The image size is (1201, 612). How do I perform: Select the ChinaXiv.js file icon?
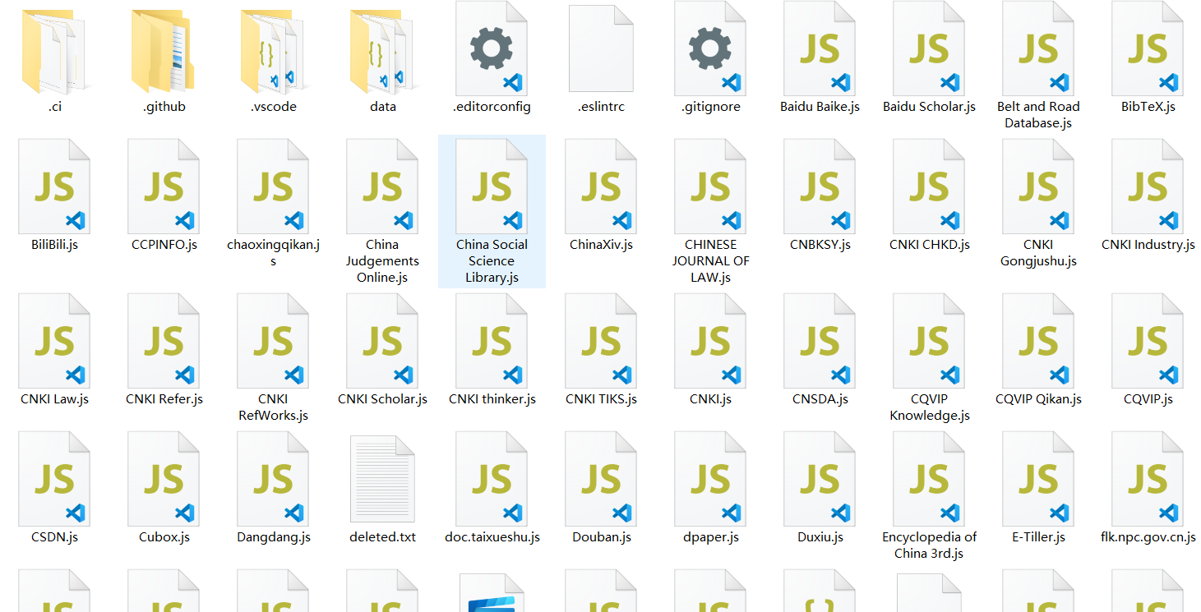pyautogui.click(x=601, y=186)
